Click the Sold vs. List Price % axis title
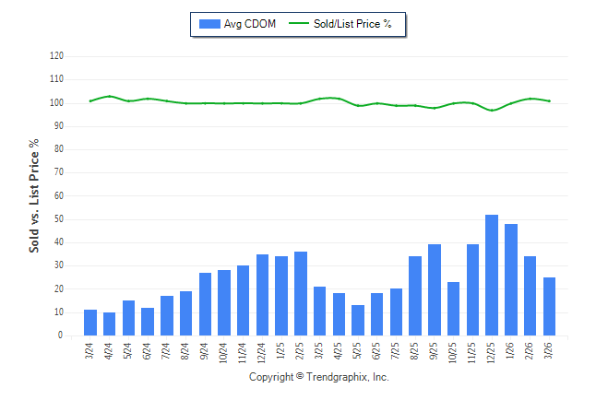This screenshot has height=400, width=596. tap(35, 196)
